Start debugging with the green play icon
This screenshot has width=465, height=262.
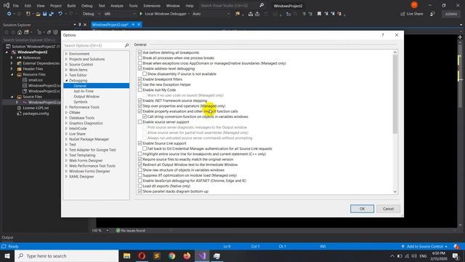[x=141, y=14]
